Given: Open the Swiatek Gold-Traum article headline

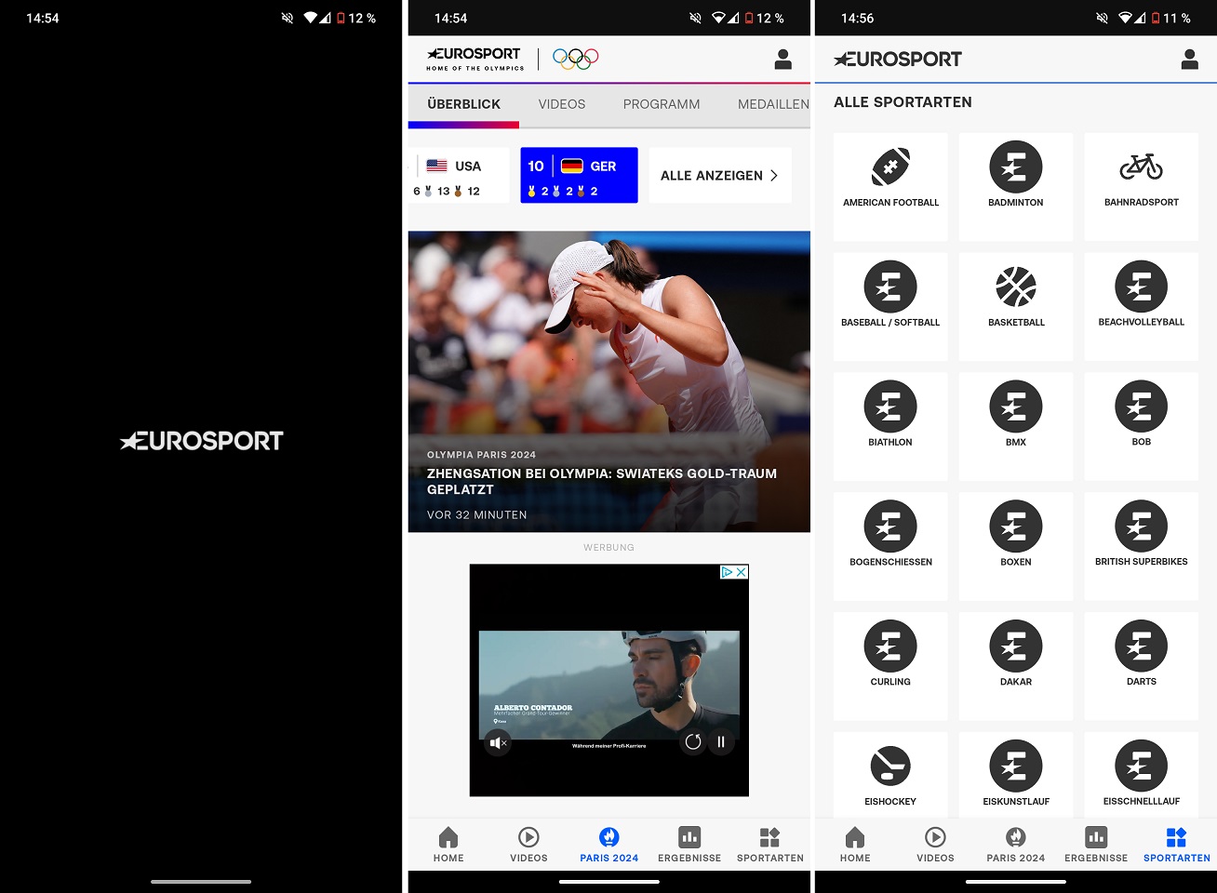Looking at the screenshot, I should point(602,481).
